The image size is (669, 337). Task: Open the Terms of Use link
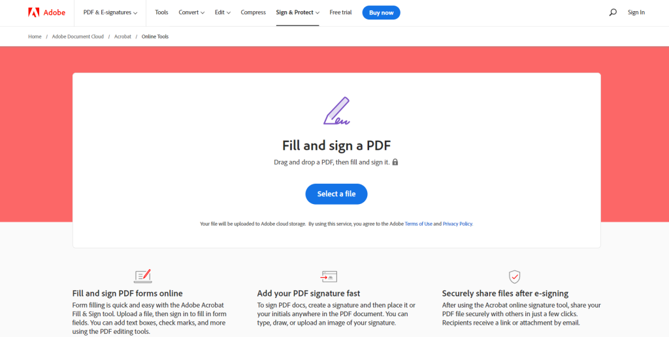click(x=419, y=224)
